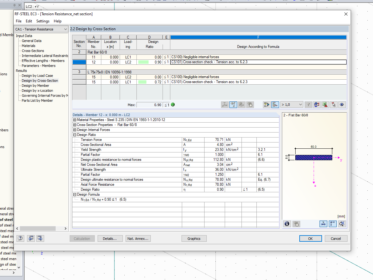
Task: Click the eye view icon on toolbar
Action: (x=341, y=105)
